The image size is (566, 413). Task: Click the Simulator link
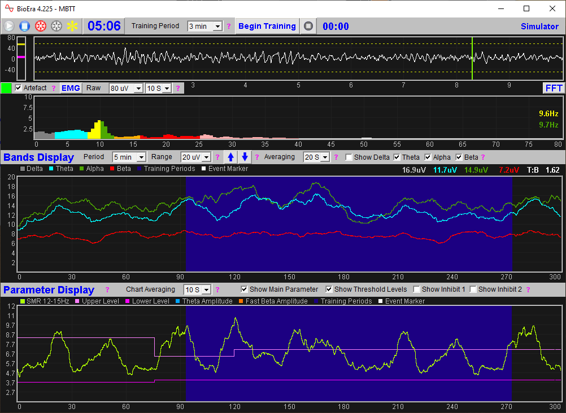(x=539, y=26)
